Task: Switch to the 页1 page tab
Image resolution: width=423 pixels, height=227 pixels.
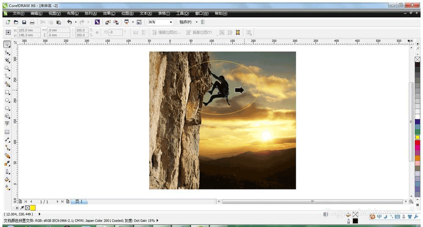Action: click(79, 201)
